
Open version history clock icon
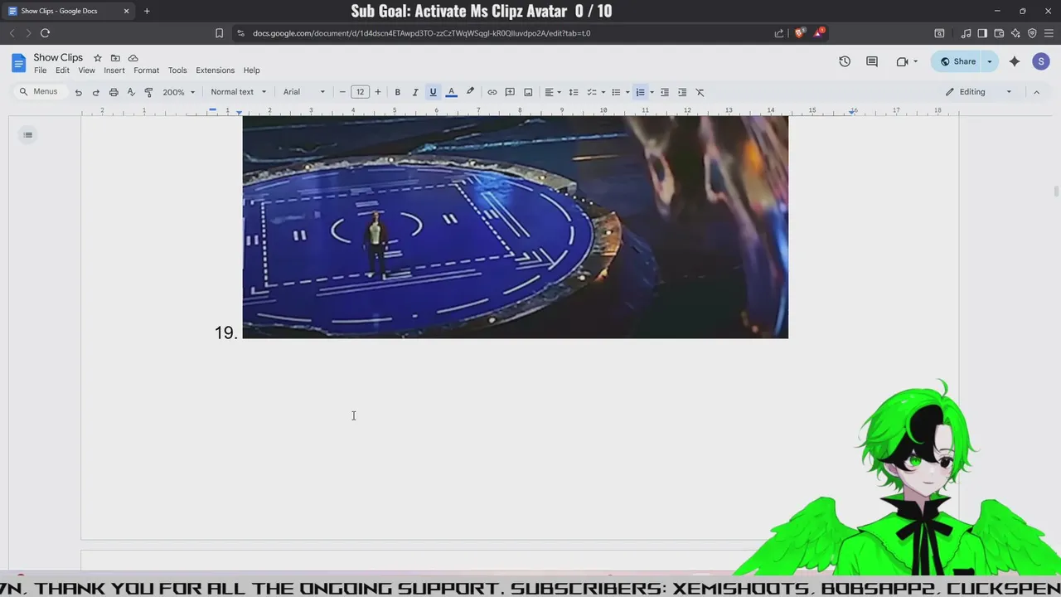point(844,61)
